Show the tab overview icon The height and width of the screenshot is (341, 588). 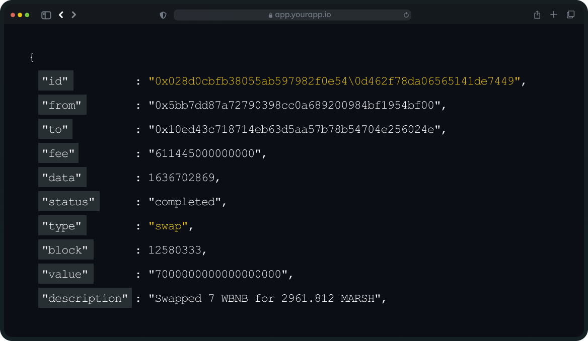click(x=570, y=15)
